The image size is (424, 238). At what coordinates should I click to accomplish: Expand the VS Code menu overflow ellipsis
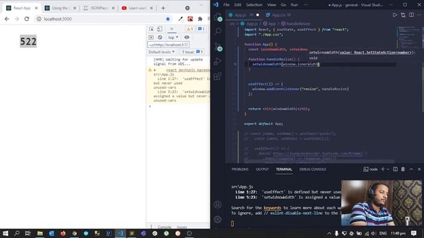306,5
